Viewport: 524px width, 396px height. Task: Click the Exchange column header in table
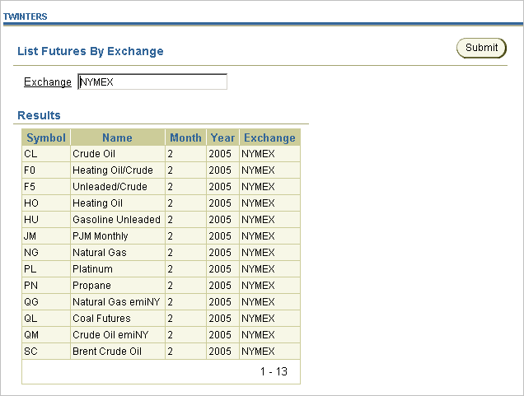tap(269, 137)
